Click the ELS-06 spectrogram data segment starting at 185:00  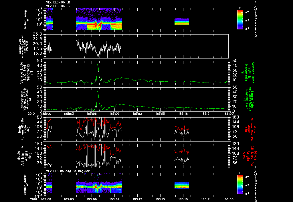point(49,19)
